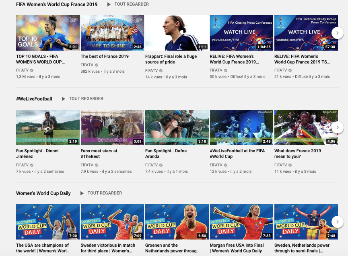Click TOUT REGARDER for Women's World Cup Daily
This screenshot has height=256, width=348.
105,193
